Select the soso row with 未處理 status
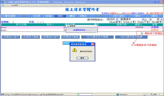 click(x=82, y=27)
